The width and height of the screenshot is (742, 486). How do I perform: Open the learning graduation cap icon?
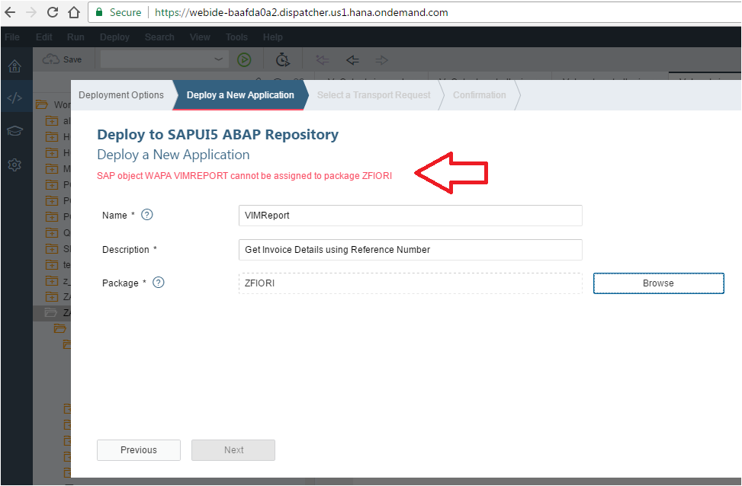[x=14, y=131]
